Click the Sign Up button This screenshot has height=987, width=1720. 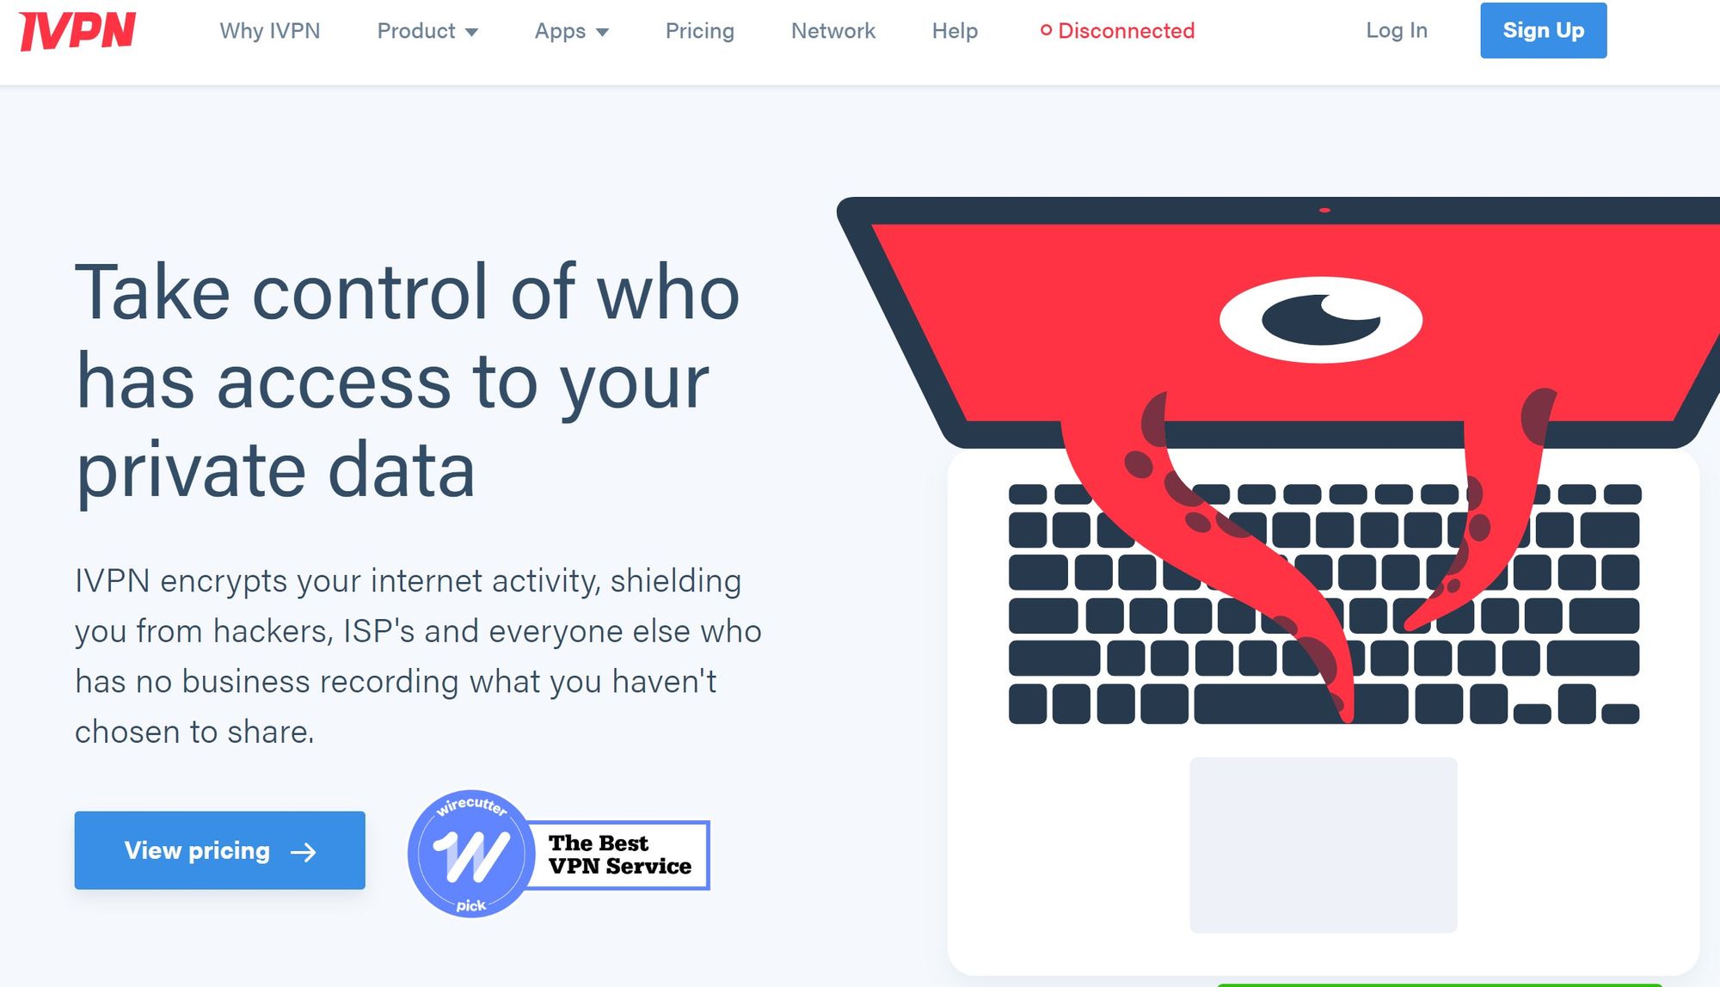coord(1543,31)
